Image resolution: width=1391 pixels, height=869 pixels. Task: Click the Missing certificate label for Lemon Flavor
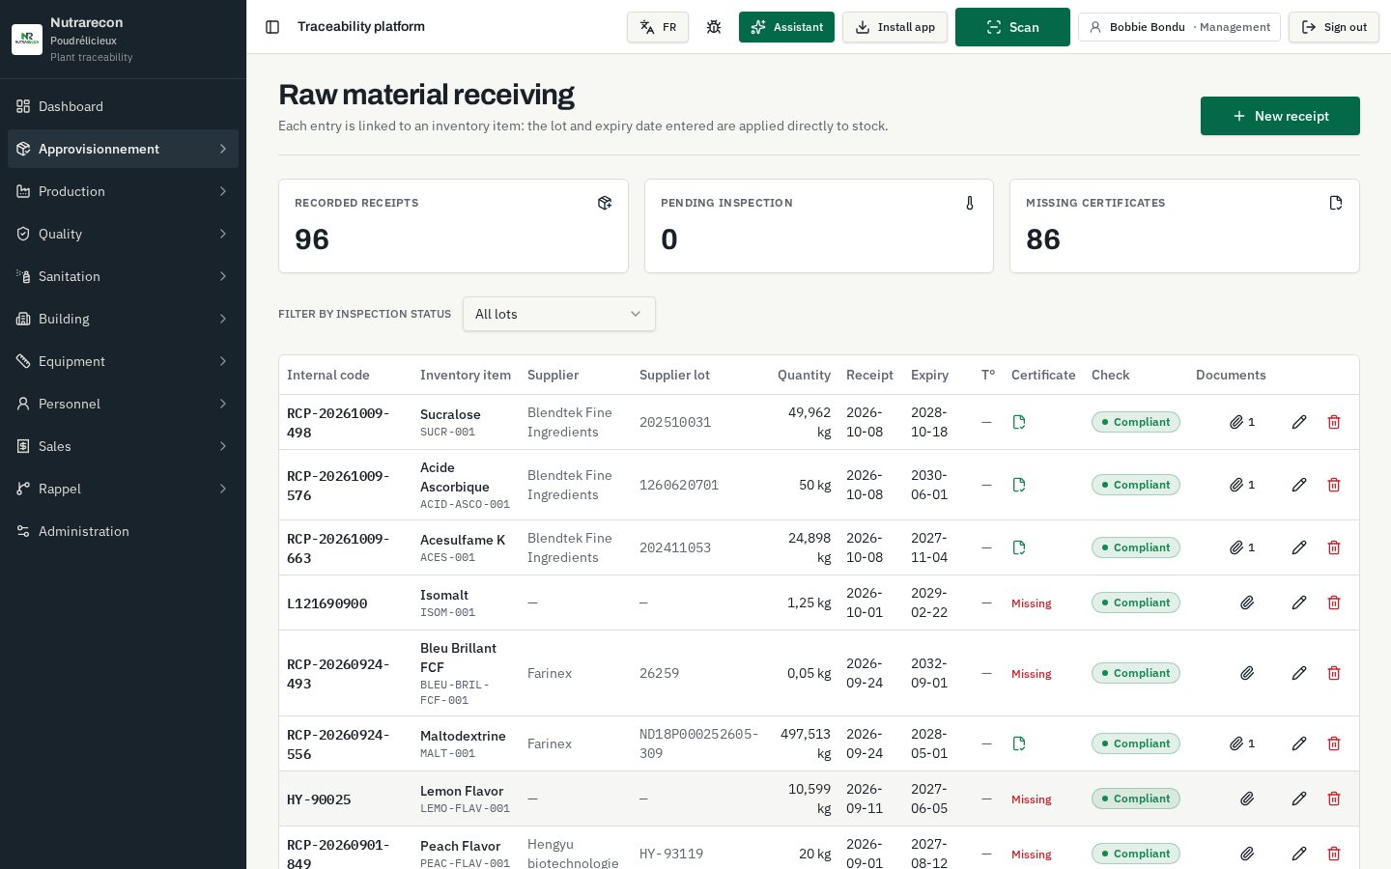coord(1031,799)
